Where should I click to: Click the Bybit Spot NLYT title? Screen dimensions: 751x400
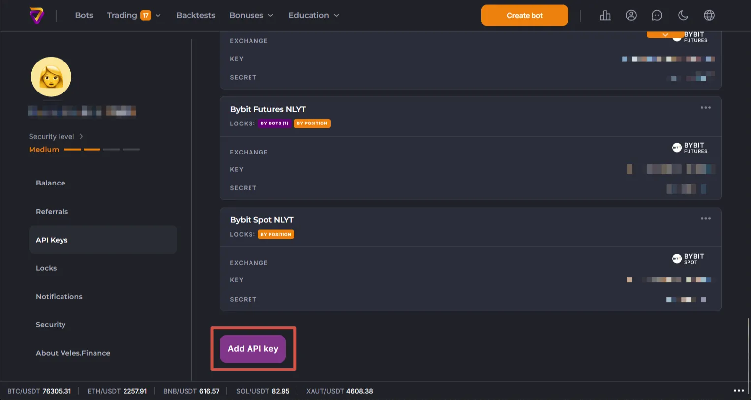pyautogui.click(x=262, y=220)
